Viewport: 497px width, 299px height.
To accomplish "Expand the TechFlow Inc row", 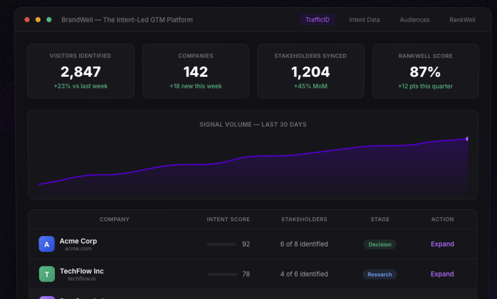I will point(442,274).
